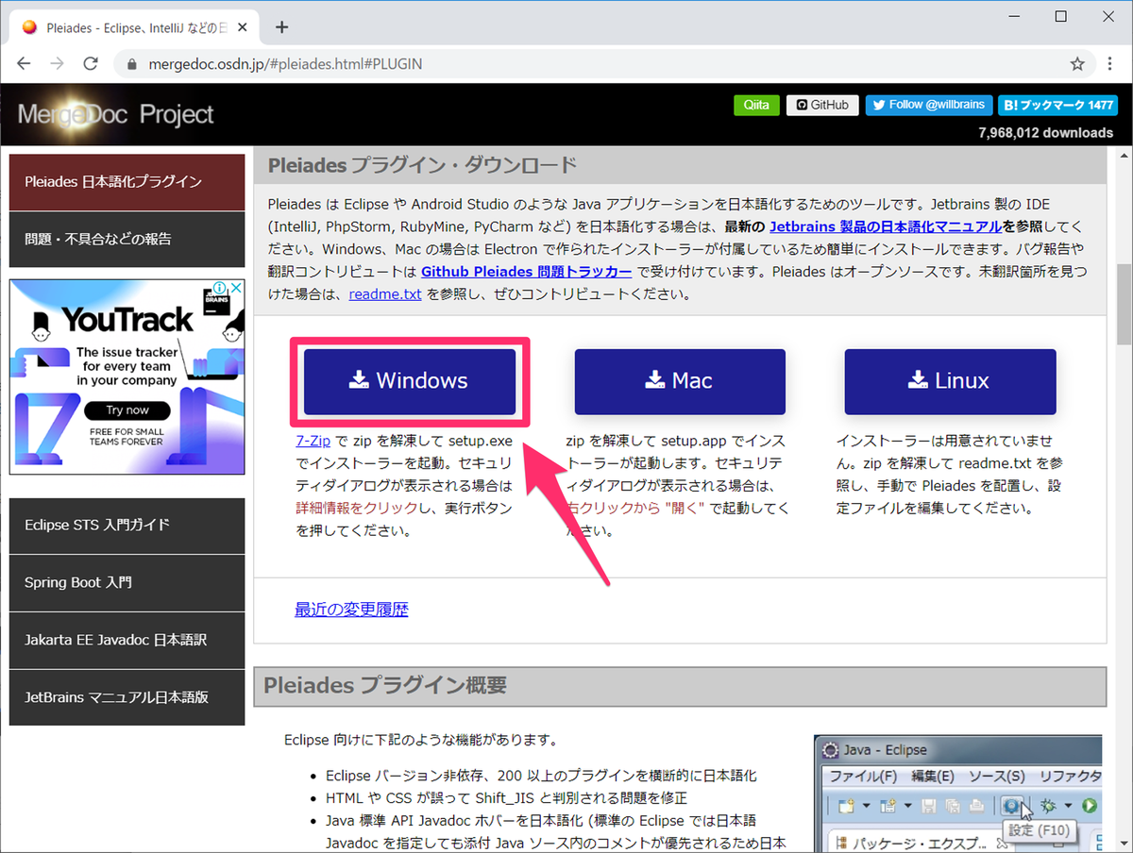The image size is (1133, 853).
Task: Open Eclipse STS 入門ガイド sidebar item
Action: (127, 525)
